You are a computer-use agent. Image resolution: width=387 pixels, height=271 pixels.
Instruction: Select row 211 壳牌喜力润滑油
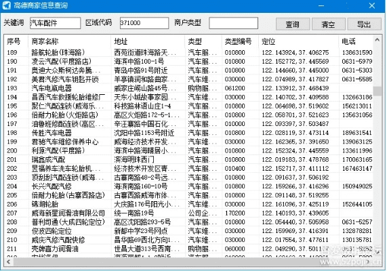pyautogui.click(x=189, y=249)
